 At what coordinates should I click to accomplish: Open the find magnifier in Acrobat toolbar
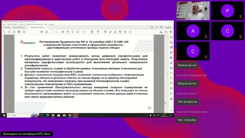point(24,32)
